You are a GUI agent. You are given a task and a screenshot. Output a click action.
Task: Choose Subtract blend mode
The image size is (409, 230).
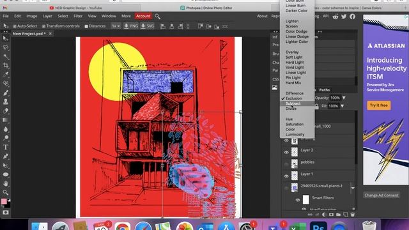pyautogui.click(x=293, y=103)
